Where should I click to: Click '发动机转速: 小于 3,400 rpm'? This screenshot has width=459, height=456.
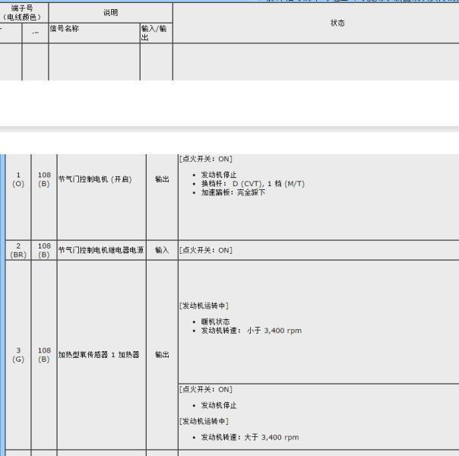[x=252, y=331]
